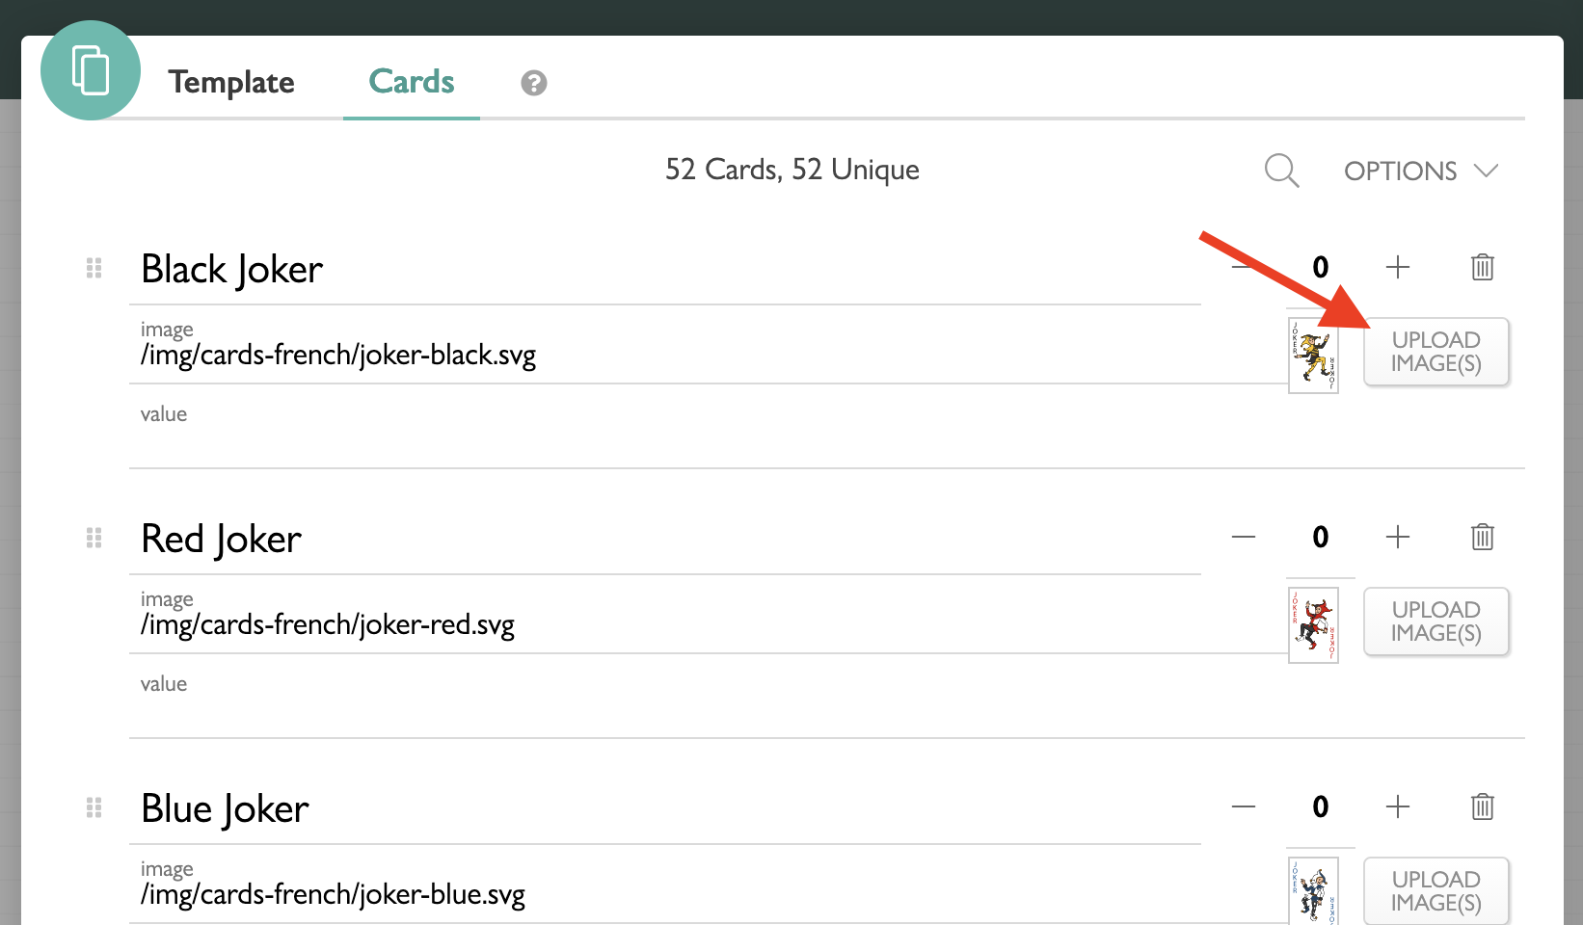
Task: Upload image for the Red Joker
Action: [1436, 621]
